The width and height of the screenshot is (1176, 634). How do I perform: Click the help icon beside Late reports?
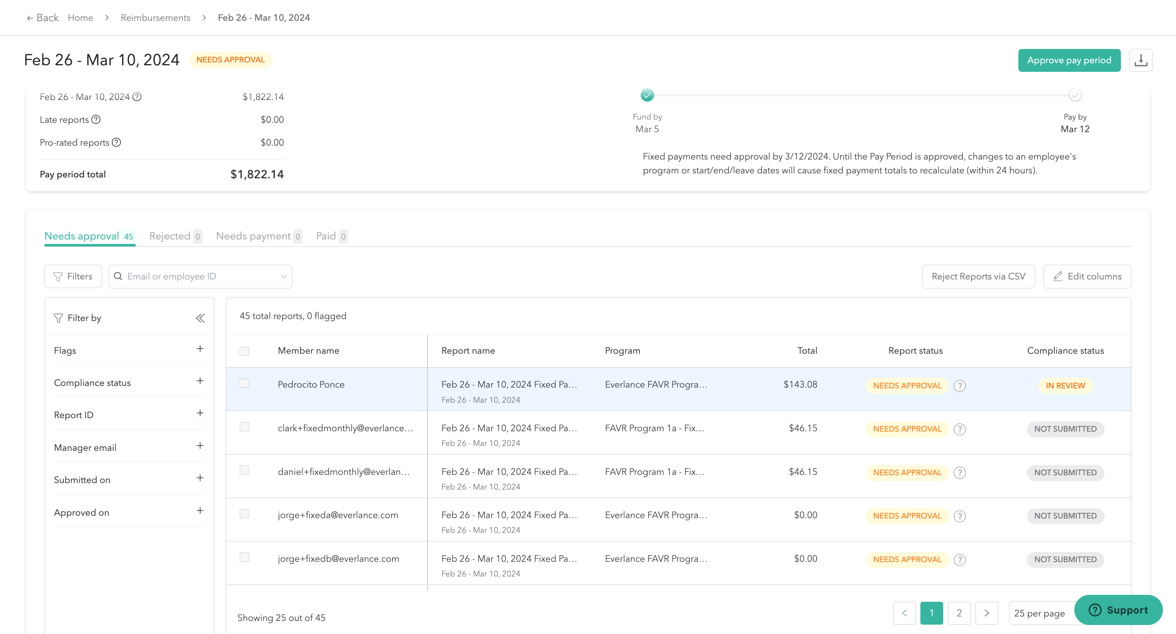click(96, 120)
